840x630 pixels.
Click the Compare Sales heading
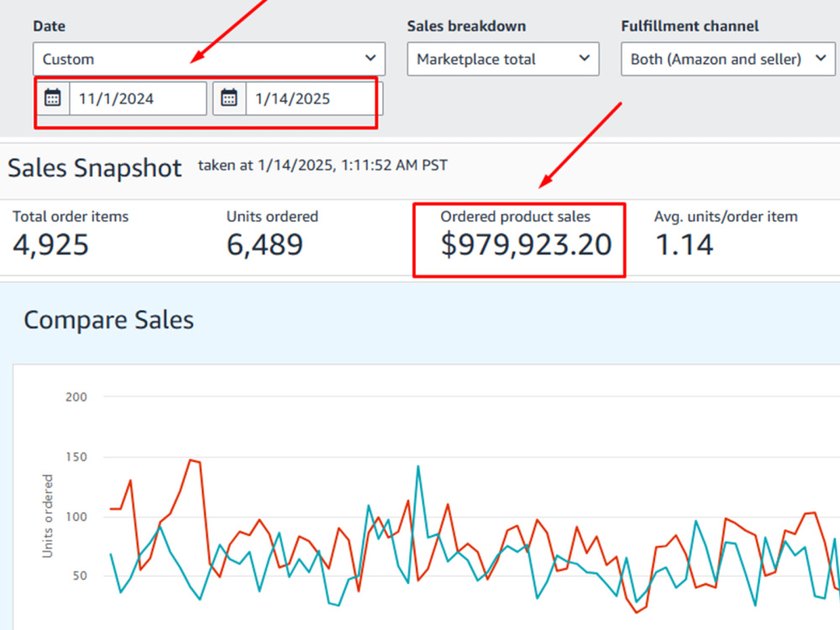[108, 320]
